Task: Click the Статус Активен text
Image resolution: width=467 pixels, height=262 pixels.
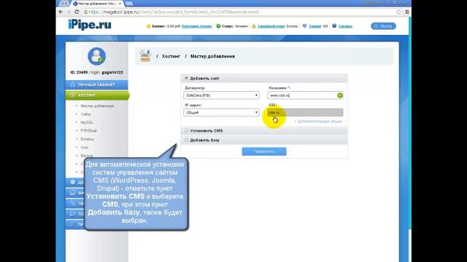Action: pos(235,26)
